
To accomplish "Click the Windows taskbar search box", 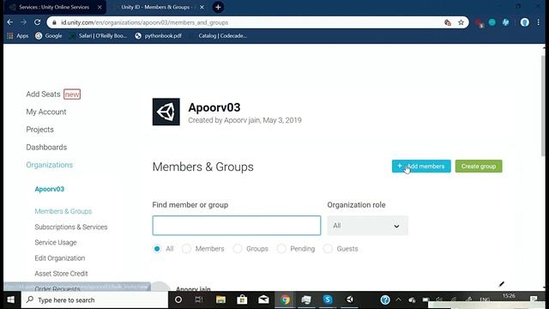I will click(94, 300).
